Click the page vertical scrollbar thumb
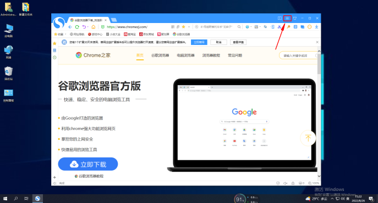 [319, 64]
